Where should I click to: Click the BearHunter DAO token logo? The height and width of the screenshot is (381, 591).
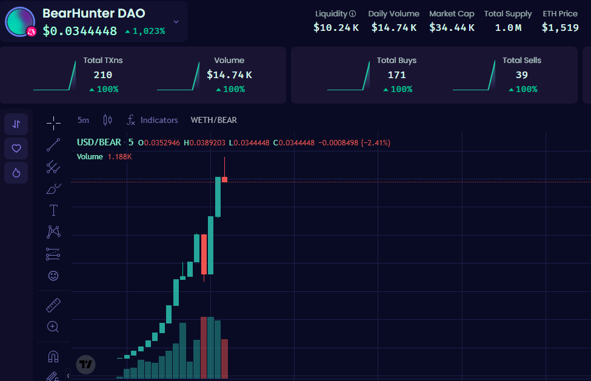tap(20, 21)
